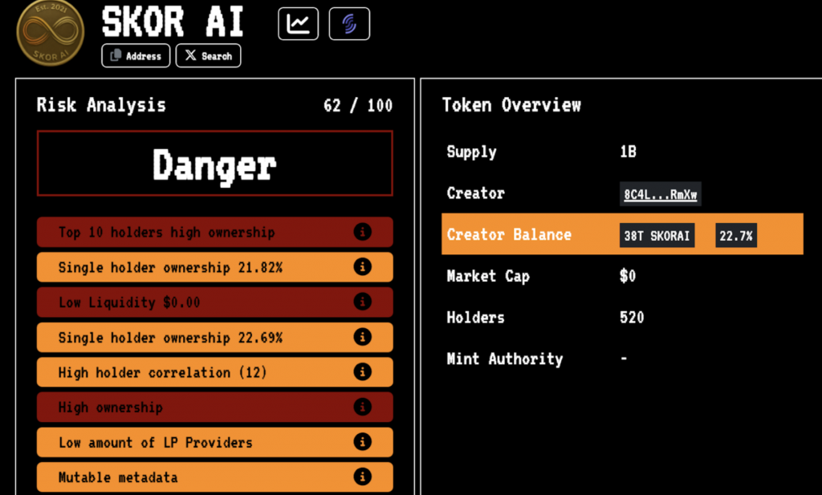822x495 pixels.
Task: Open creator address 8C4L...RmXw link
Action: point(660,194)
